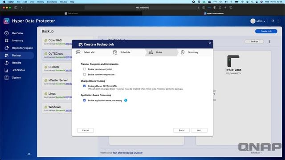The height and width of the screenshot is (160, 285).
Task: Show Safari tab overview icon
Action: [231, 8]
